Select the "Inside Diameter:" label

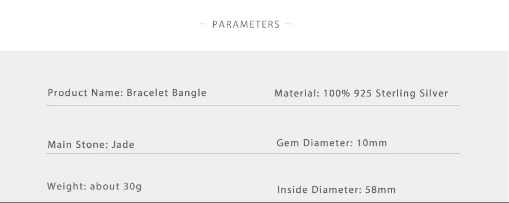(x=320, y=189)
